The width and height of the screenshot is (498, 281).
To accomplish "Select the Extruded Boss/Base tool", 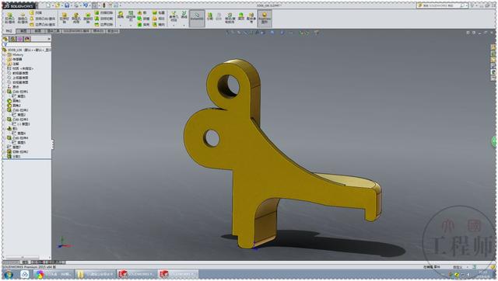I will [10, 18].
